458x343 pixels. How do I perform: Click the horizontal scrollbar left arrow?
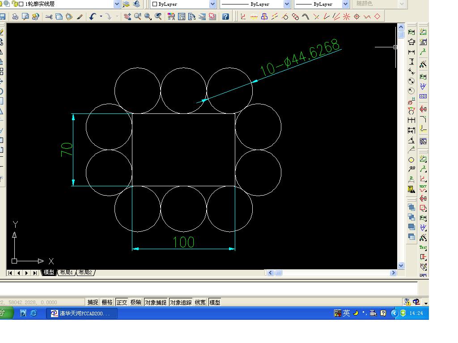(271, 273)
